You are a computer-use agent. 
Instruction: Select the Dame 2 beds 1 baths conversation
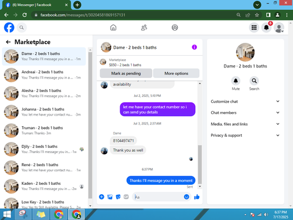point(44,56)
